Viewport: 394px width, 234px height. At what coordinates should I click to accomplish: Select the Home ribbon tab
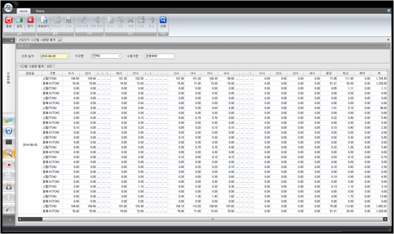[23, 10]
